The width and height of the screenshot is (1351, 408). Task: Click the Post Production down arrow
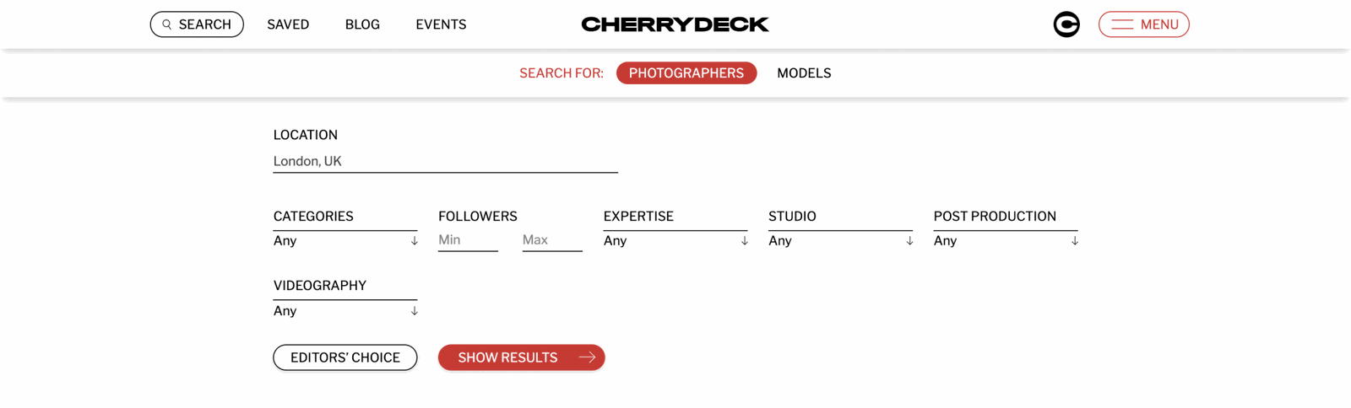pyautogui.click(x=1074, y=241)
